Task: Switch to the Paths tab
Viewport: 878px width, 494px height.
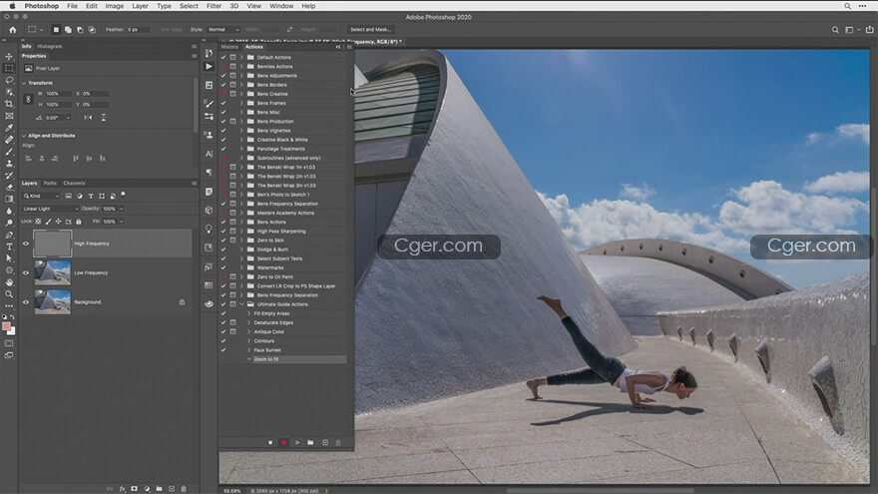Action: point(50,184)
